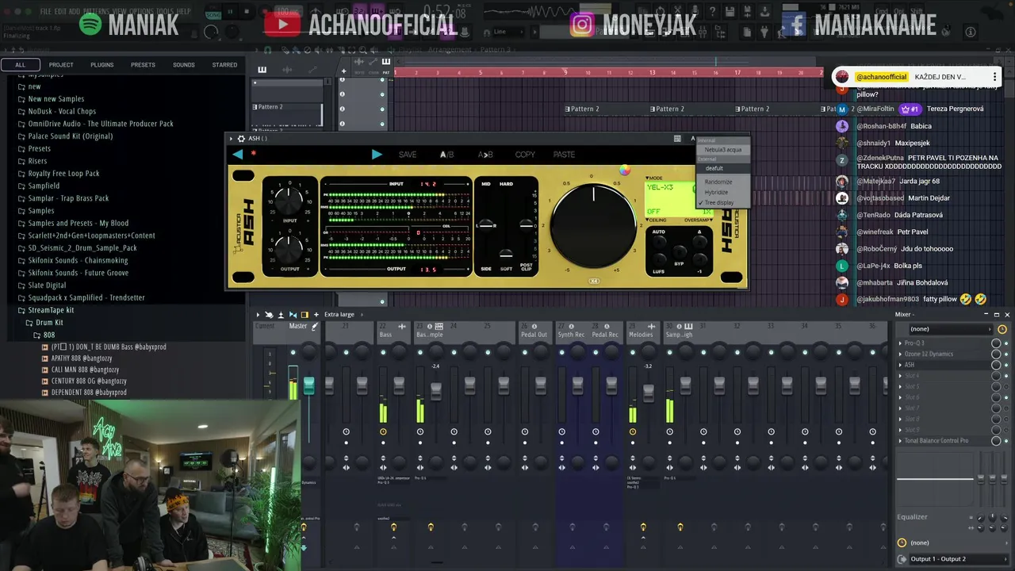Switch to the STARRED browser tab
This screenshot has height=571, width=1015.
224,65
